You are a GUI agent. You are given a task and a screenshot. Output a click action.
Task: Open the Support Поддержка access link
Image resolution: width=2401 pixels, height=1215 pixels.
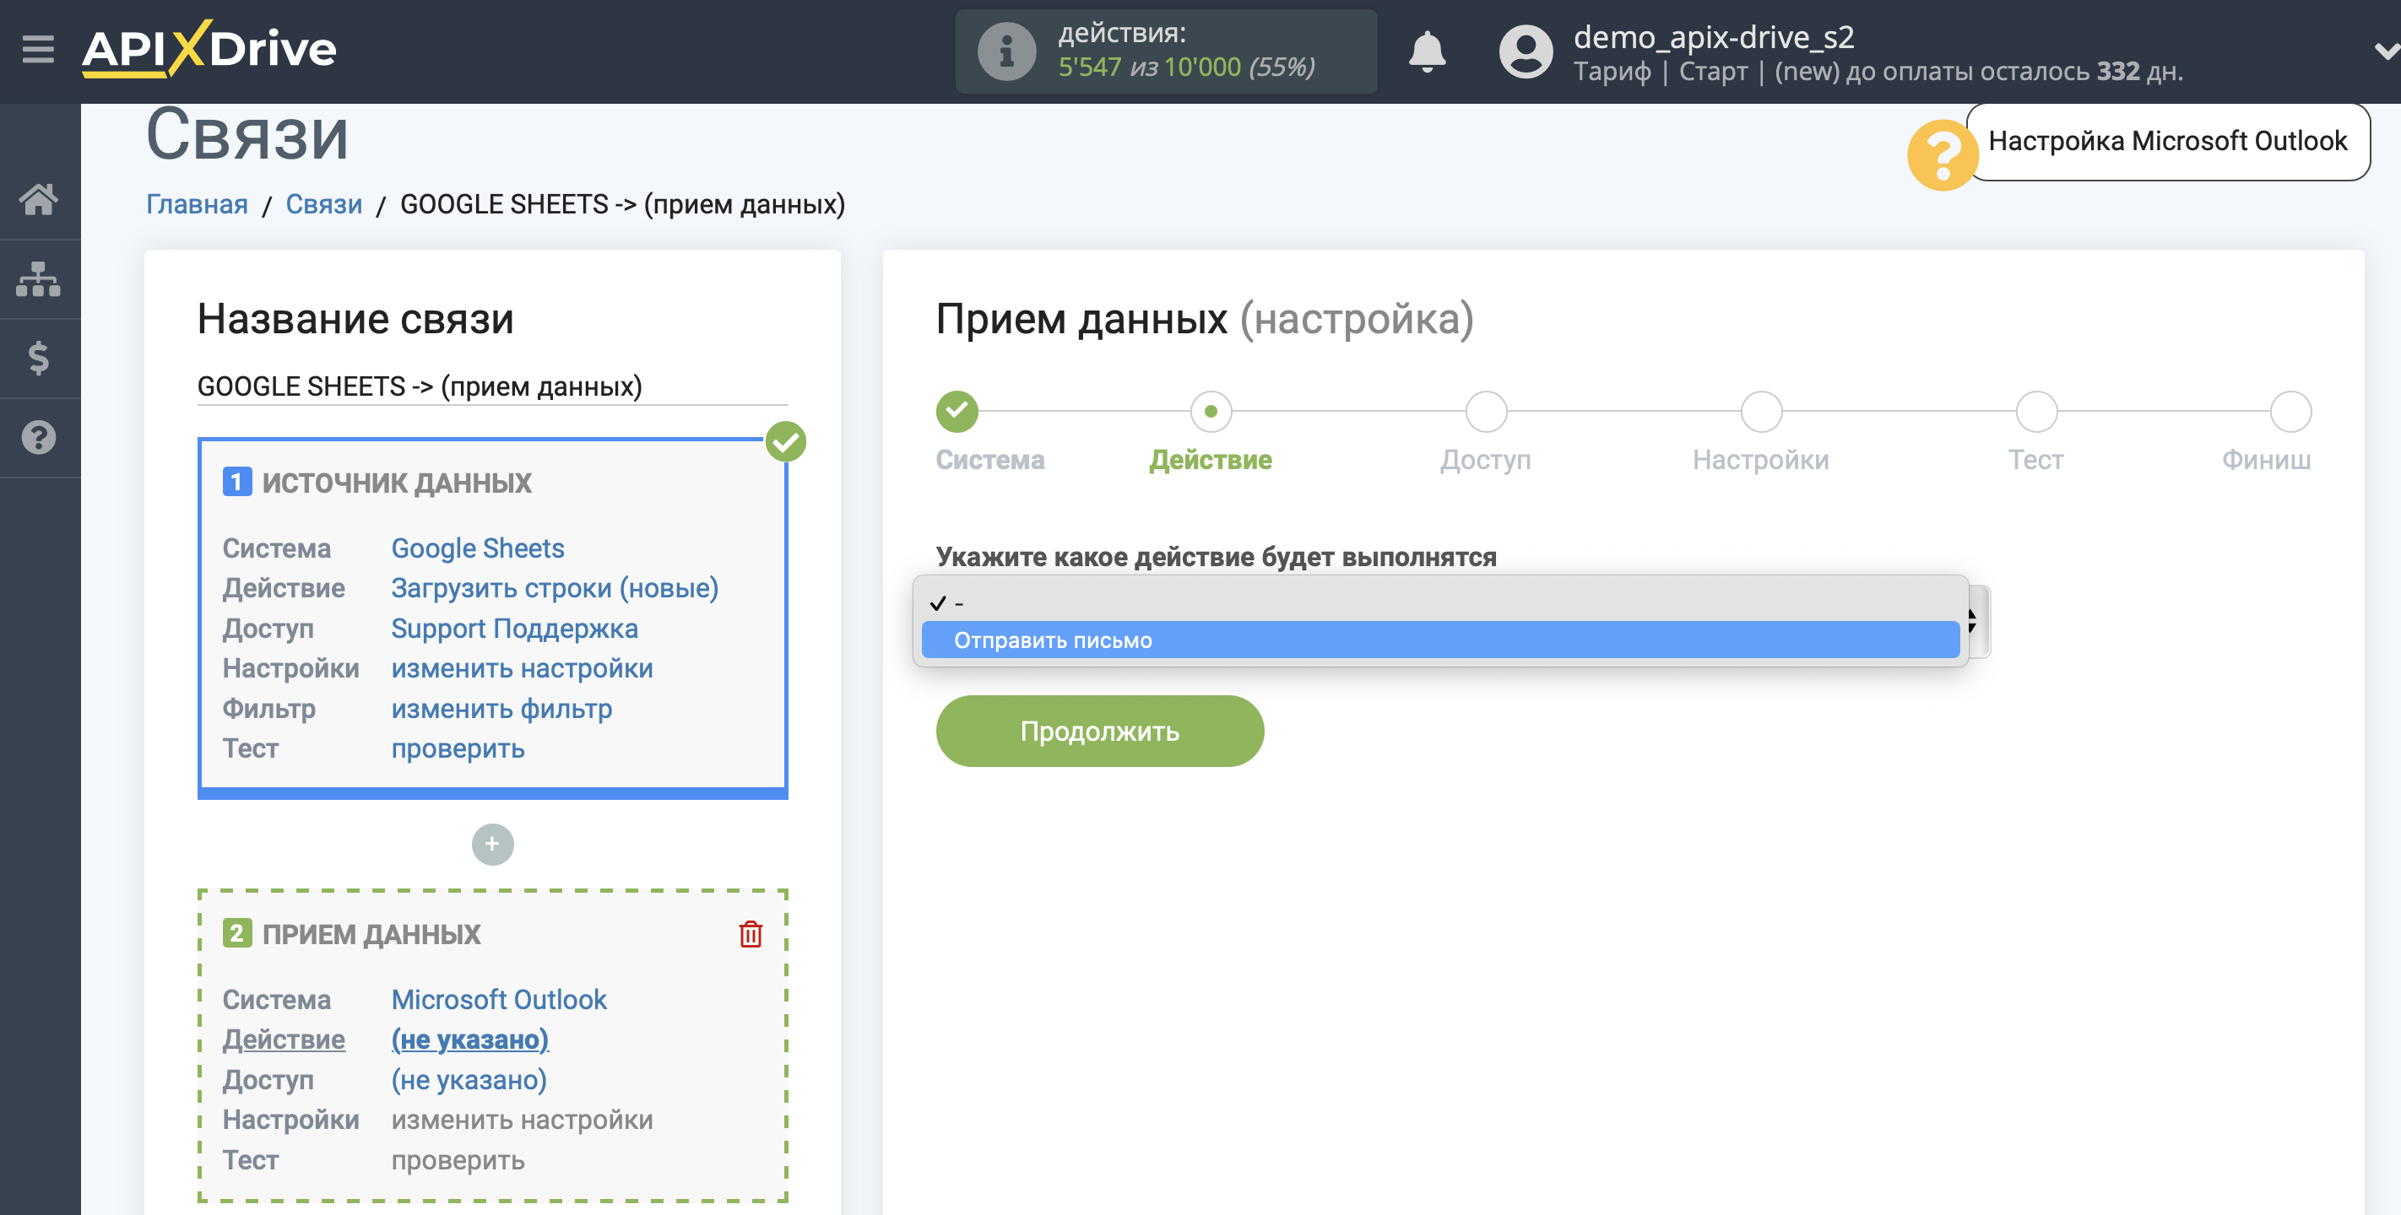[x=514, y=628]
